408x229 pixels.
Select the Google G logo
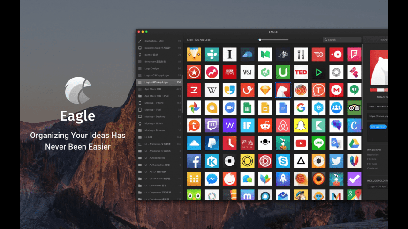tap(301, 107)
